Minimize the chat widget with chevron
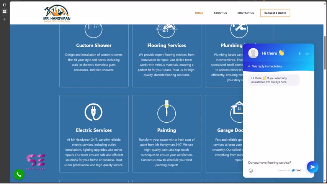This screenshot has height=184, width=327. click(307, 54)
